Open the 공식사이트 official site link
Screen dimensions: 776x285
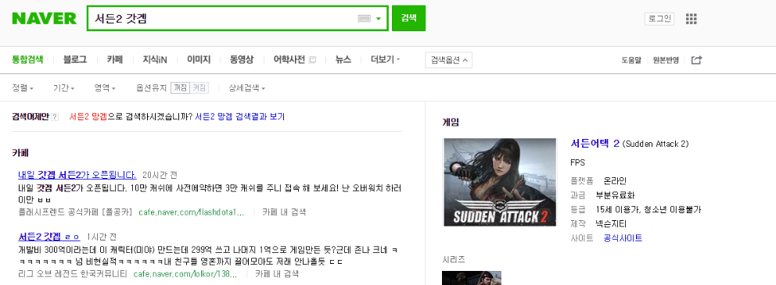[623, 239]
